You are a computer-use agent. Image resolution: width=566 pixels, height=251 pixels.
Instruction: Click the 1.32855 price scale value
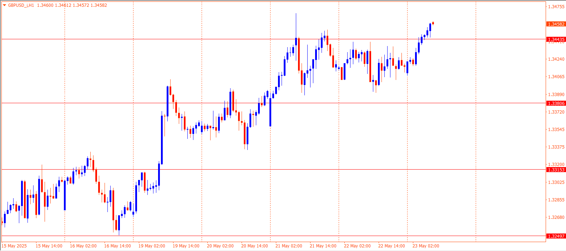[556, 200]
